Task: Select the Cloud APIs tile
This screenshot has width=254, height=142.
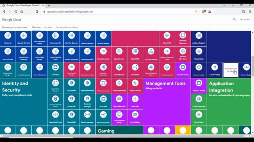Action: pos(135,102)
